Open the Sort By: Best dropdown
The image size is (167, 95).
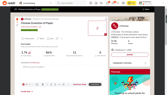27,91
